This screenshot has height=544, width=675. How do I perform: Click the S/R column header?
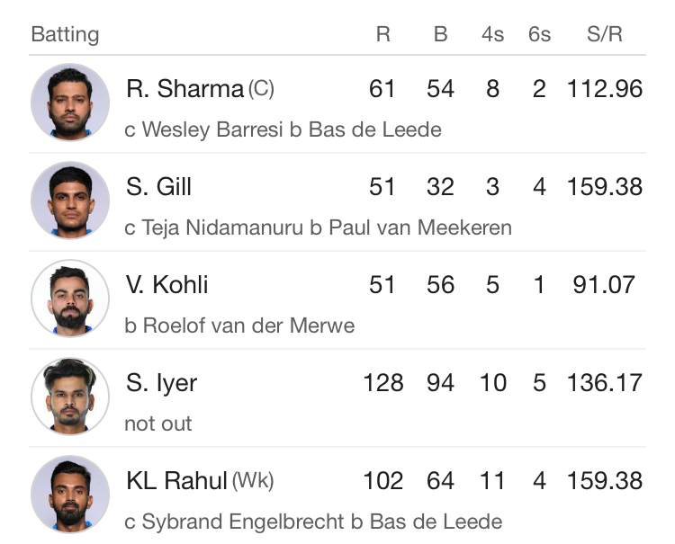click(605, 34)
